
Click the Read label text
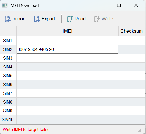tap(80, 19)
